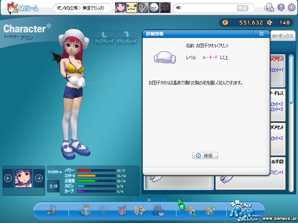Click the アップグレード upgrade button
The image size is (298, 223).
104,38
